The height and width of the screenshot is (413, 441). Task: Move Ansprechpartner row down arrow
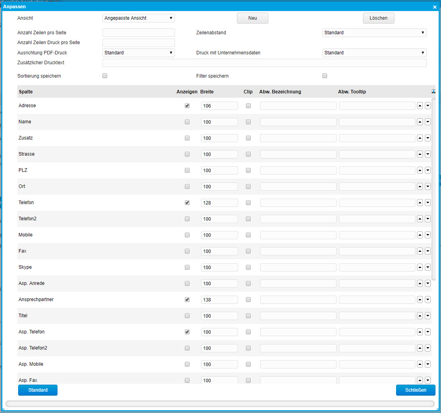coord(428,300)
